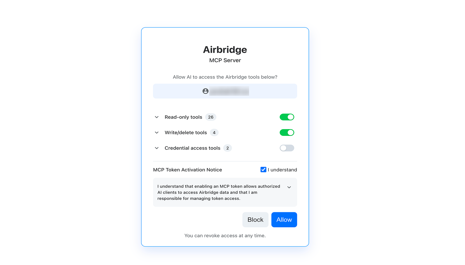This screenshot has width=465, height=265.
Task: Select the Write/delete tools label
Action: (x=186, y=132)
